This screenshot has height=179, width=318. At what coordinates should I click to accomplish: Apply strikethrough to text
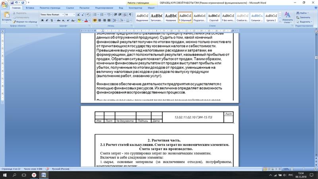tap(58, 20)
